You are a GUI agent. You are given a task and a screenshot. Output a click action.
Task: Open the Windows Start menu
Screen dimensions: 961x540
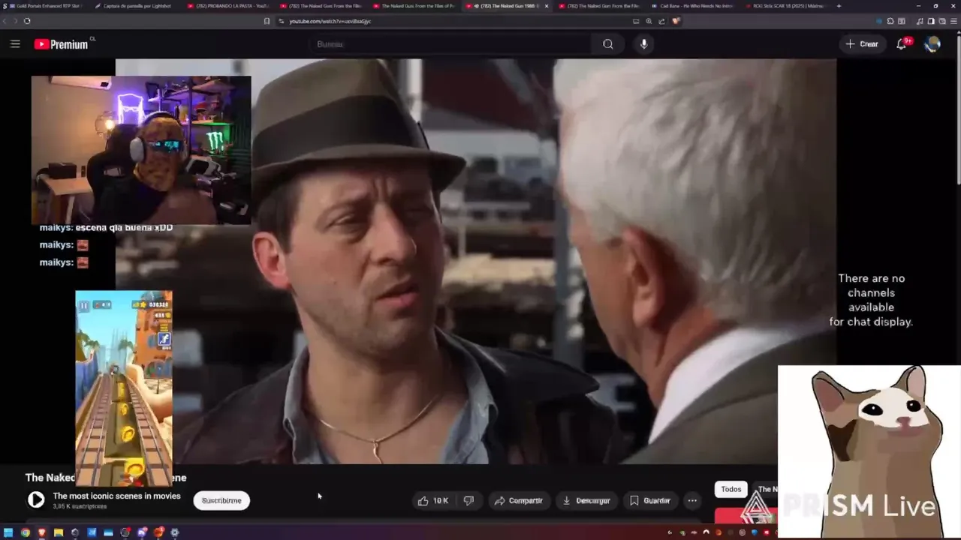coord(8,532)
